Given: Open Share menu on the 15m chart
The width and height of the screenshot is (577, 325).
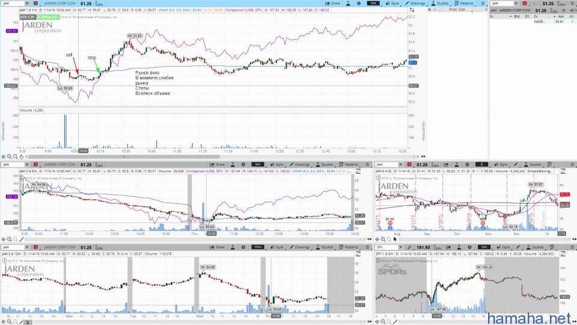Looking at the screenshot, I should tap(217, 247).
